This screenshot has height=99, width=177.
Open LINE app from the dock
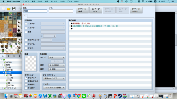click(x=84, y=96)
